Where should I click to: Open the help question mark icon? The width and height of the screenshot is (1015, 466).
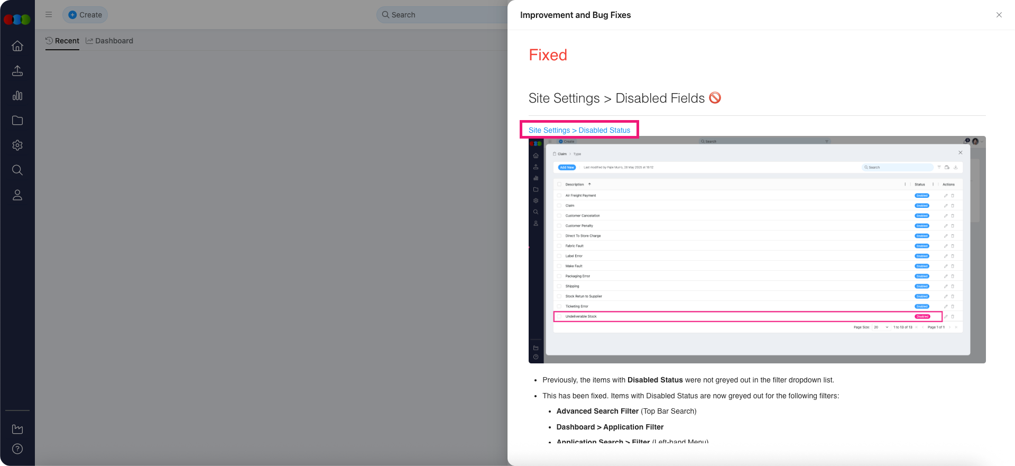point(17,449)
